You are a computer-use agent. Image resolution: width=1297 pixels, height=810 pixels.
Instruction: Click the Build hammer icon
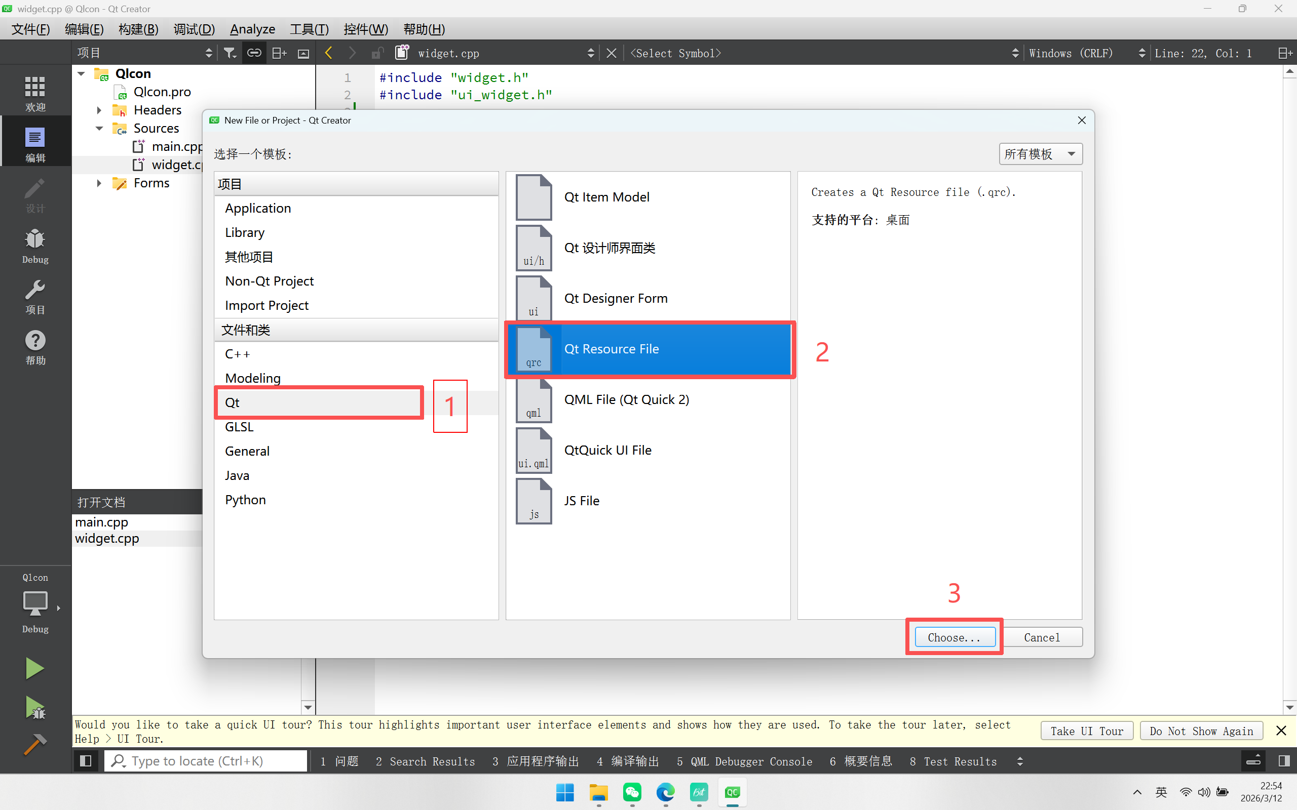coord(35,745)
